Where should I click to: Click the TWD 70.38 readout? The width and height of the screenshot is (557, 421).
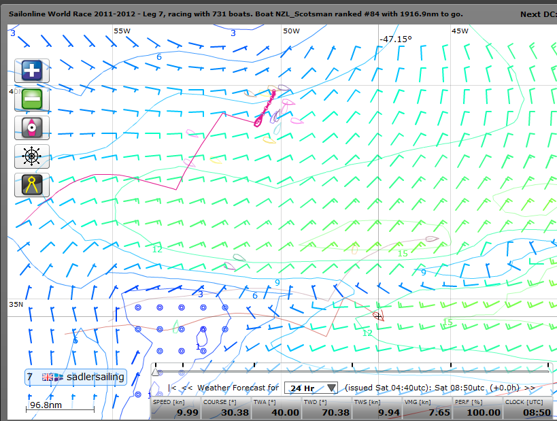326,408
